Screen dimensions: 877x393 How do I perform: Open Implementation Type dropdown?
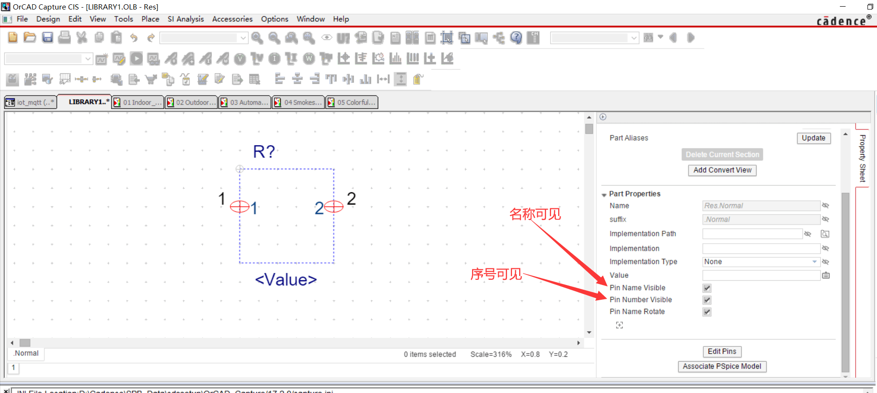(x=814, y=262)
